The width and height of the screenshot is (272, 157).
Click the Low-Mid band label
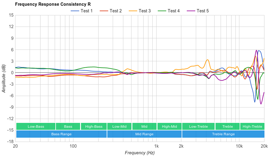(119, 127)
